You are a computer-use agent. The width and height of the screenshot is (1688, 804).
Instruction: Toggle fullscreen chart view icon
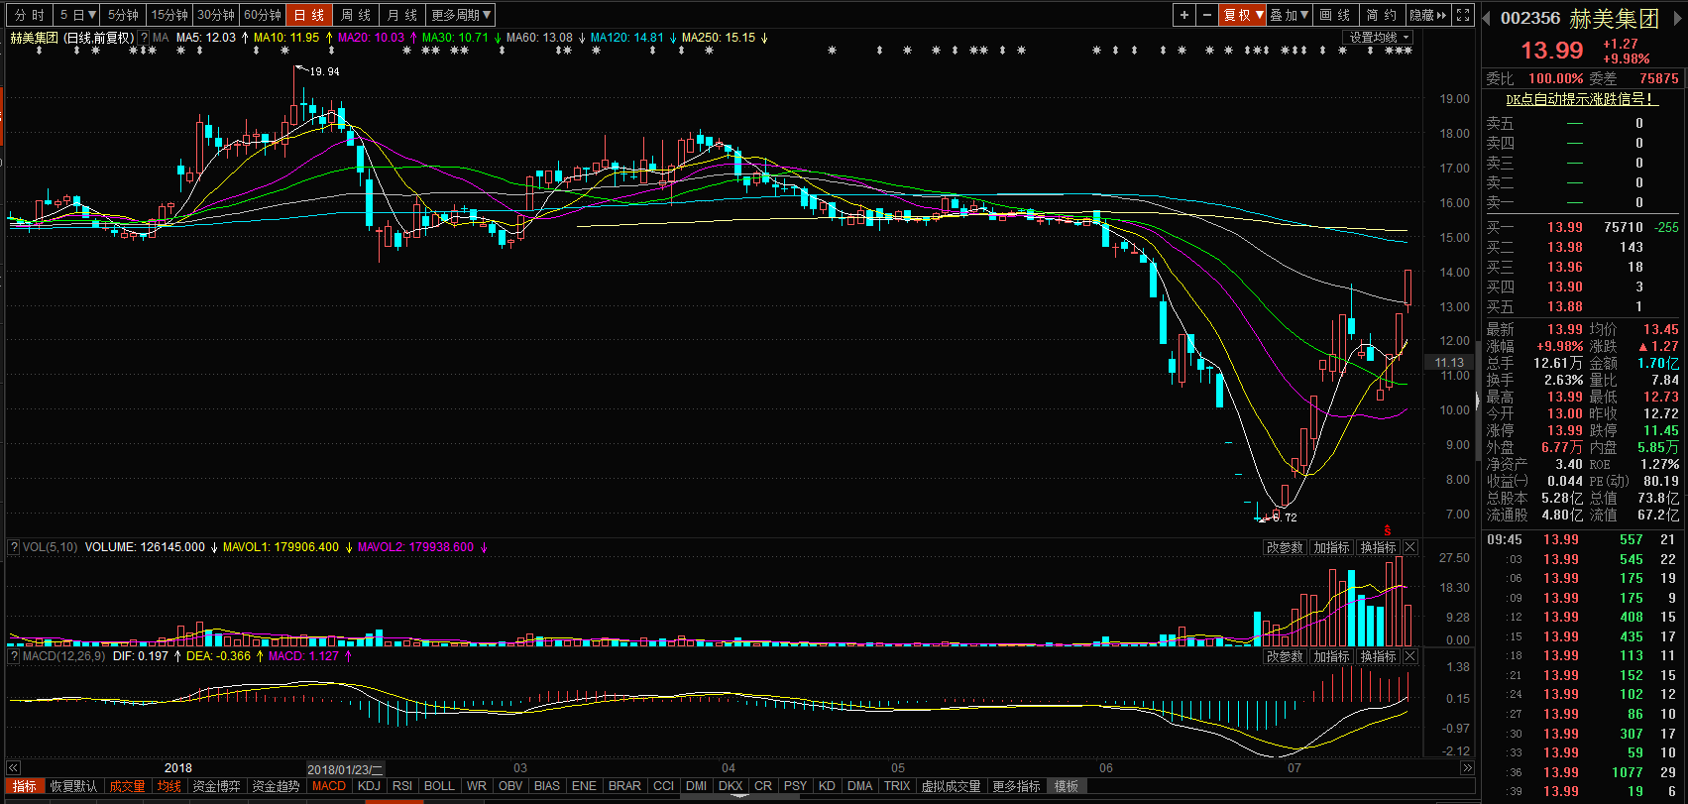(x=1464, y=15)
